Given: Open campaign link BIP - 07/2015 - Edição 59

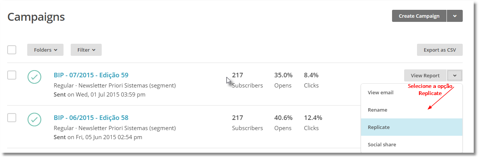Looking at the screenshot, I should (x=91, y=75).
